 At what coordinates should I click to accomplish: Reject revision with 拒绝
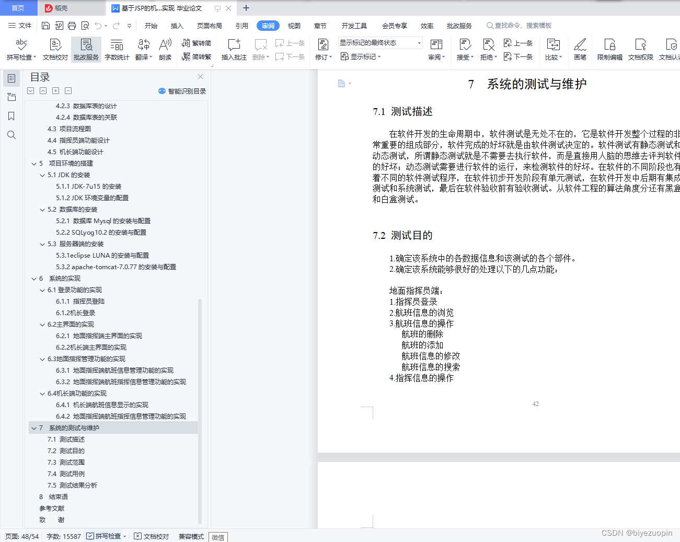[x=489, y=50]
